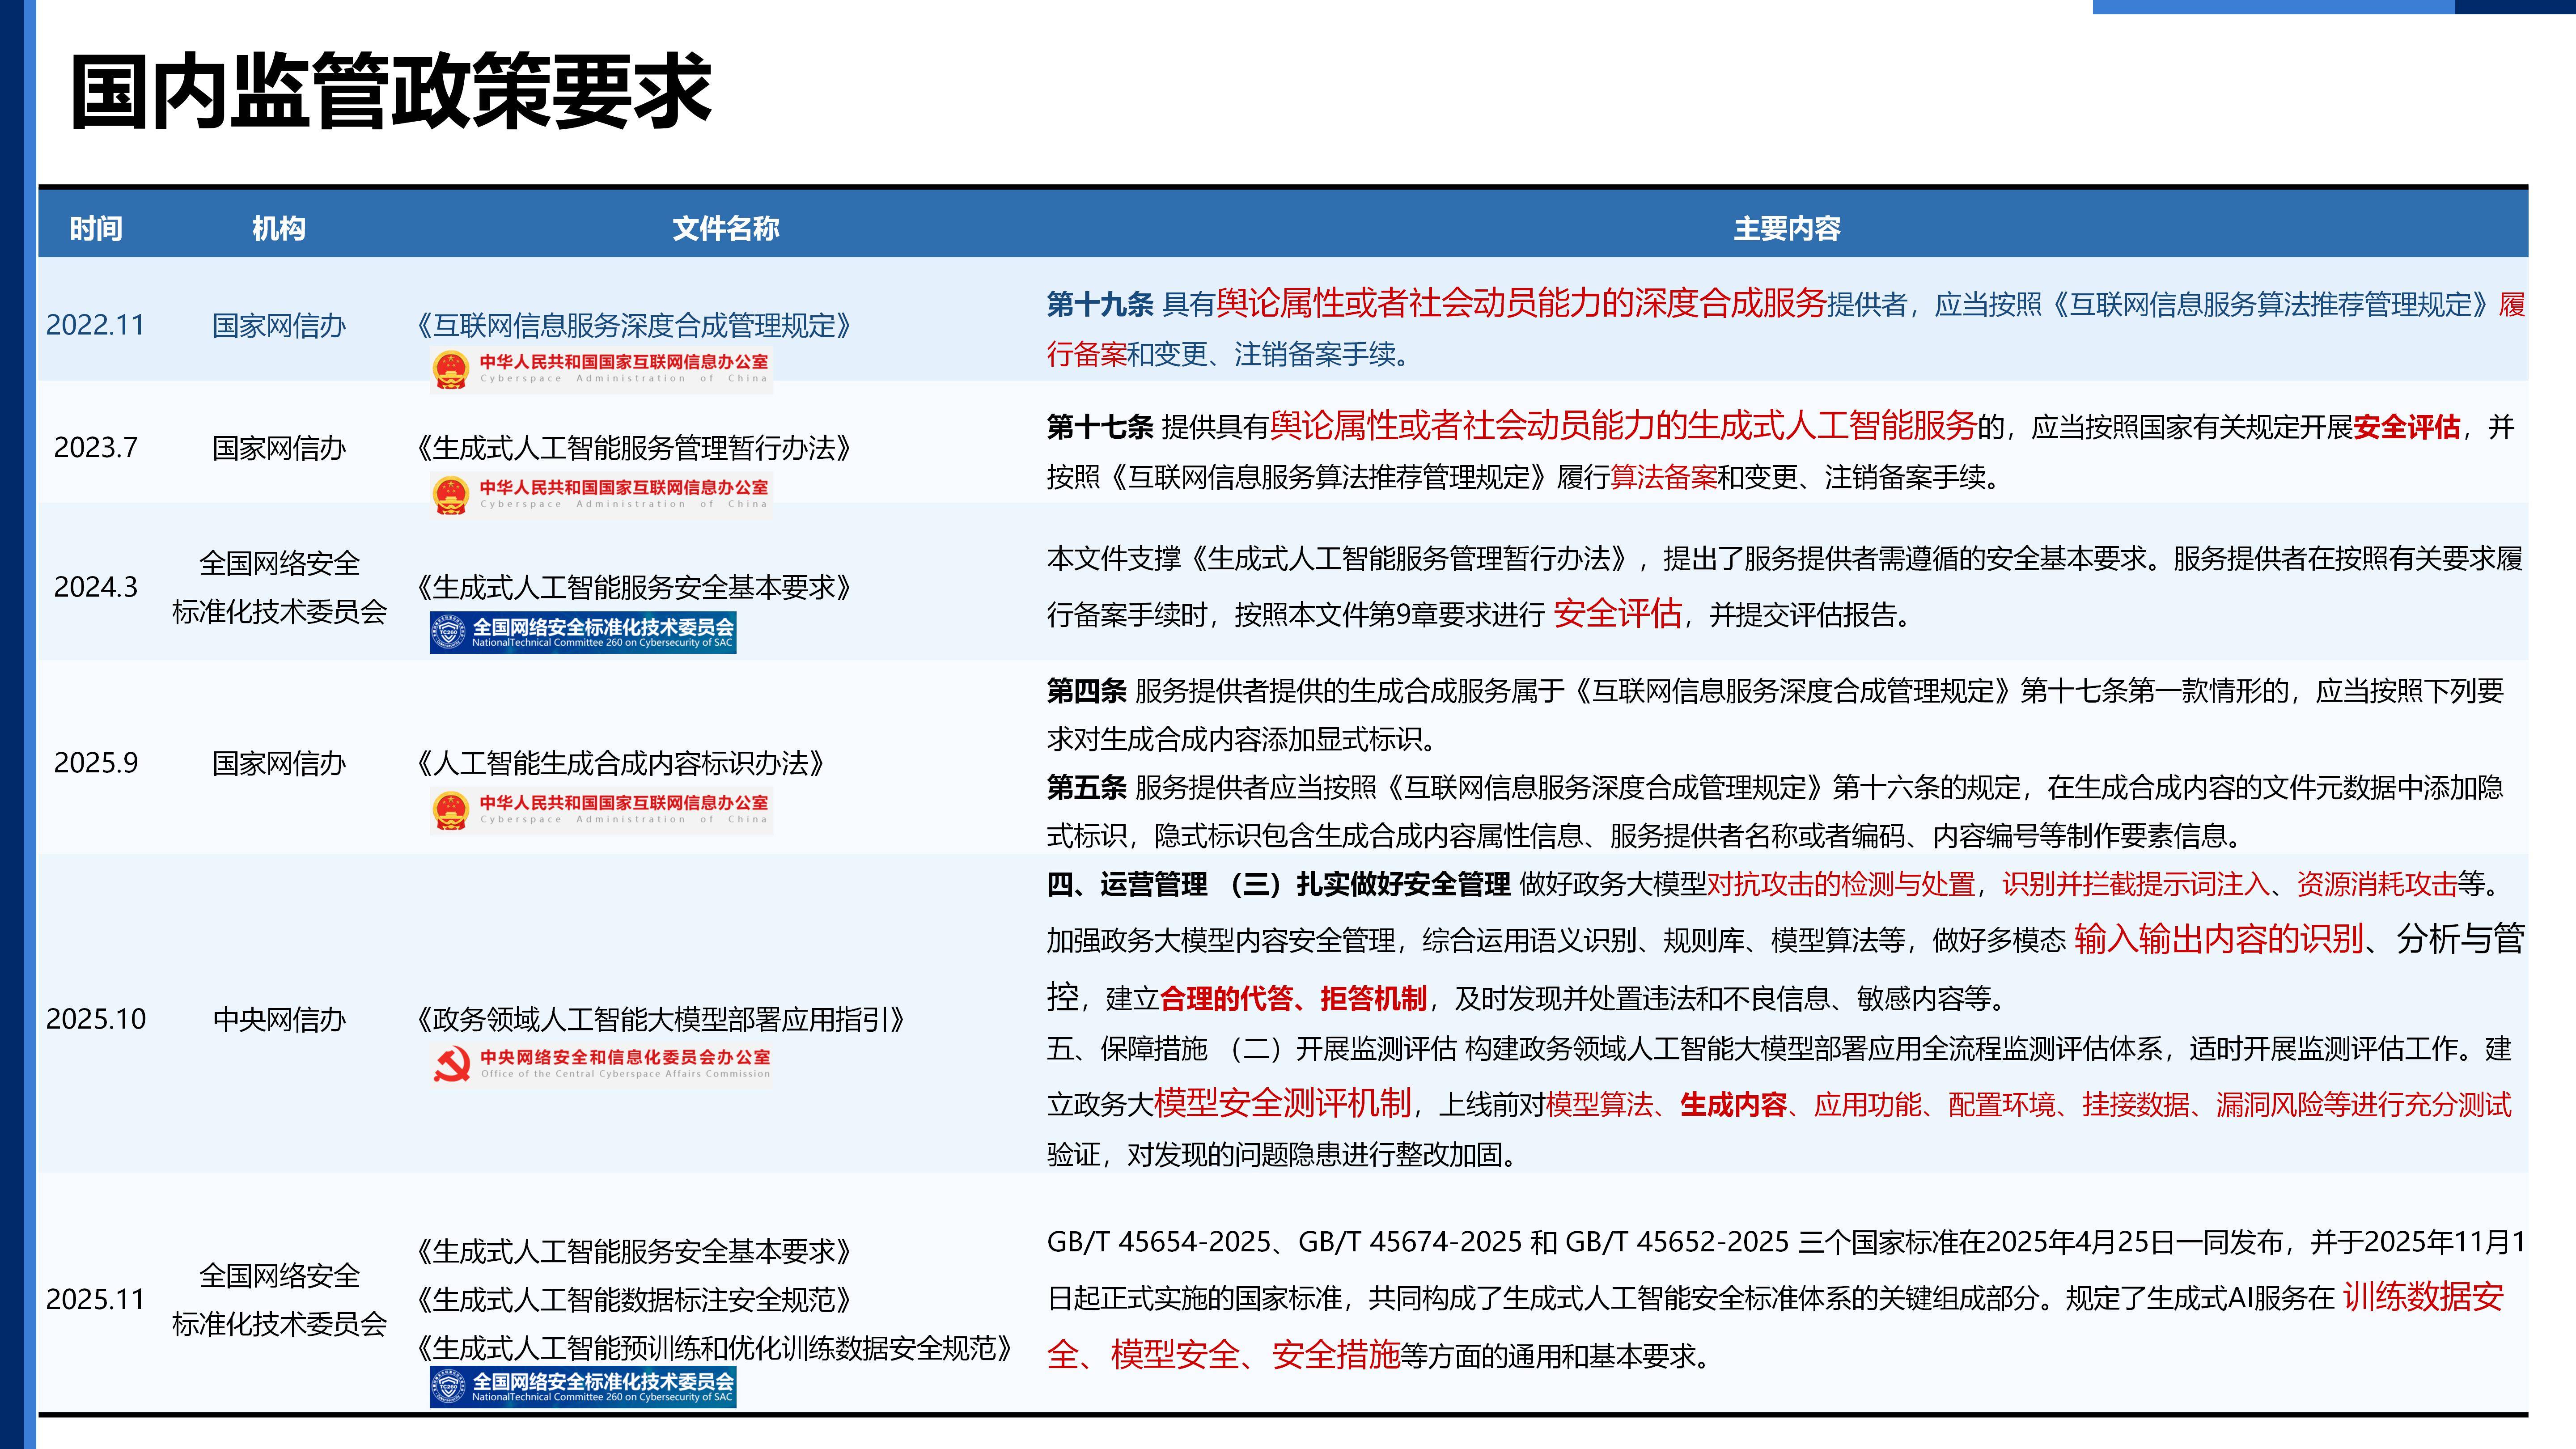Image resolution: width=2576 pixels, height=1449 pixels.
Task: Click 《生成式人工智能预训练和优化训练数据安全规范》 document name
Action: click(x=715, y=1348)
